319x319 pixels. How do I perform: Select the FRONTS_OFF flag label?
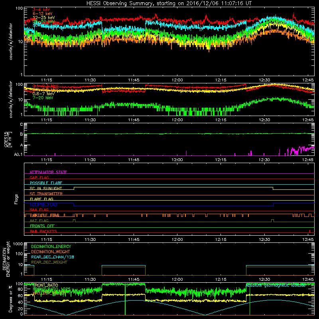[42, 226]
